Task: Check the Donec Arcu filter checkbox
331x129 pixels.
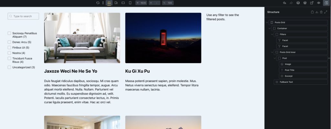Action: pyautogui.click(x=9, y=42)
